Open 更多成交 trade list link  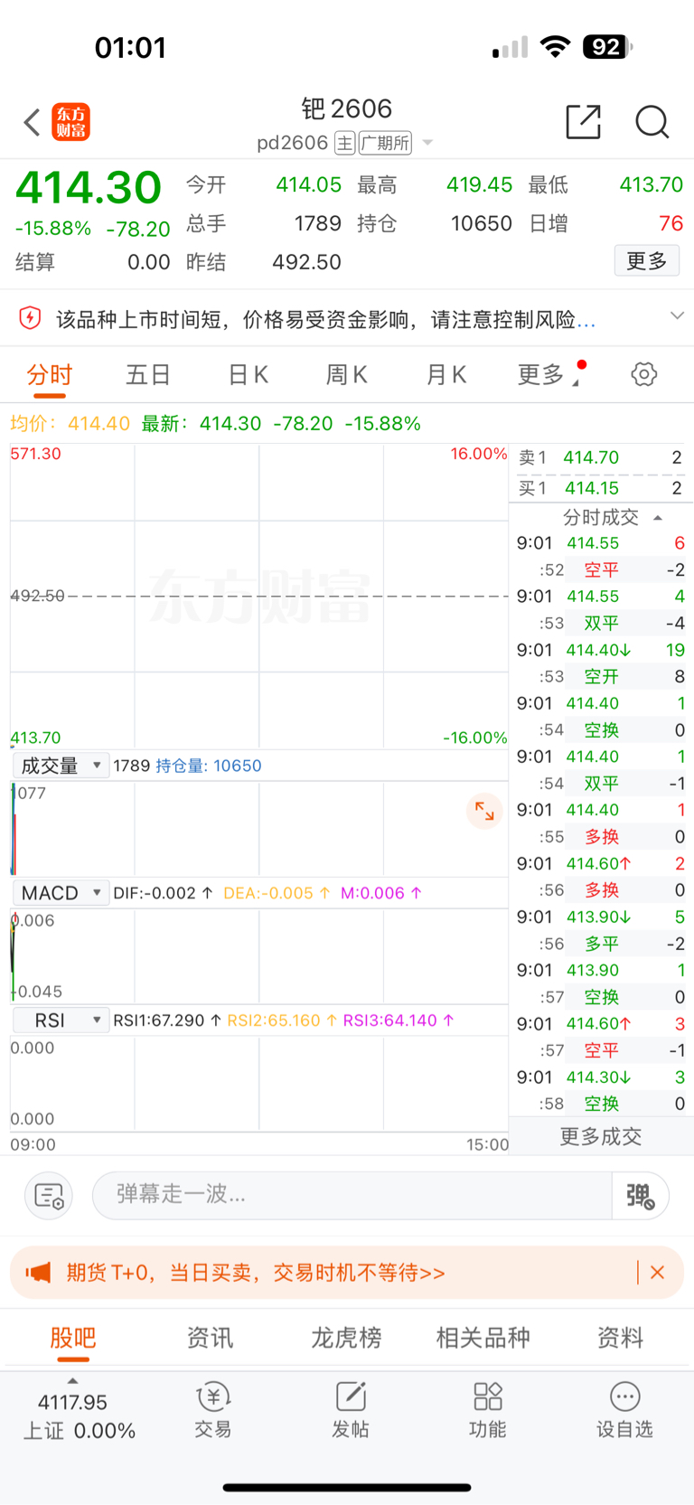coord(601,1136)
